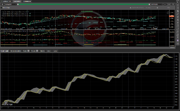Switch to the EURUSD h4 tab
The width and height of the screenshot is (180, 111).
pyautogui.click(x=6, y=1)
